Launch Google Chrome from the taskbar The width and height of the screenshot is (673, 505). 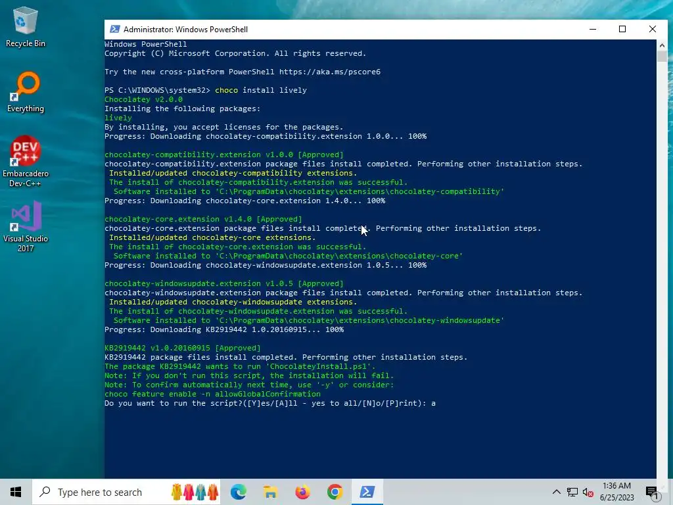[x=335, y=492]
